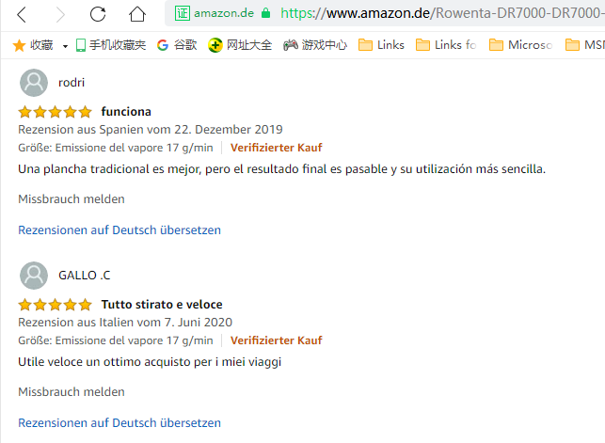Open the Links bookmark folder
605x443 pixels.
[381, 44]
